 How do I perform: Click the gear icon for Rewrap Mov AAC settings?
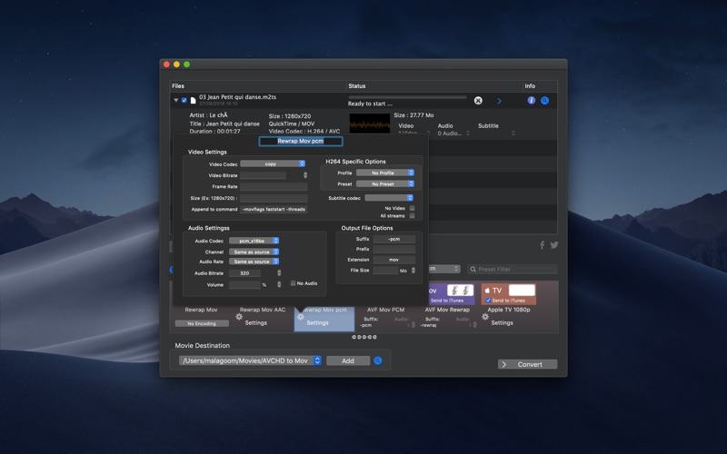(239, 317)
